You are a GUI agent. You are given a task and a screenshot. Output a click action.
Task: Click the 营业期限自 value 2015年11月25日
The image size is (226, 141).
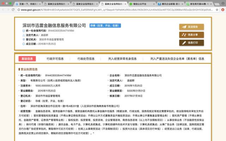47,91
